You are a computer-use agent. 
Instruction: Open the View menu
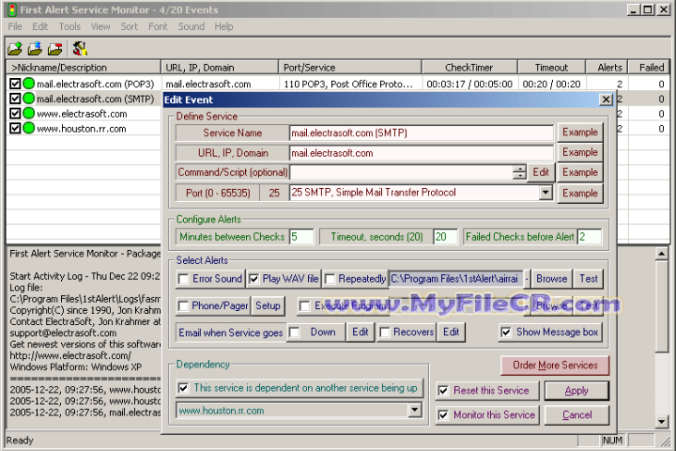(100, 26)
